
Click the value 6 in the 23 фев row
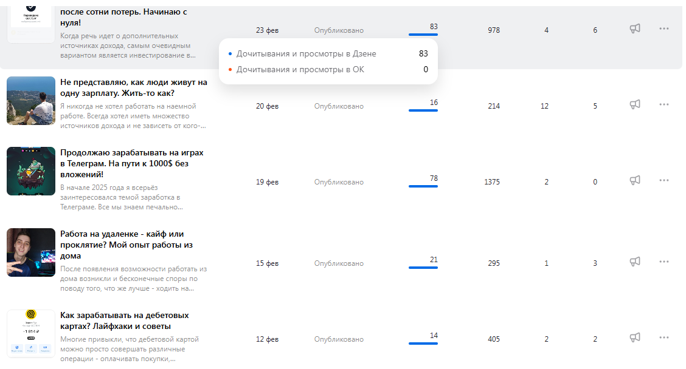[x=595, y=30]
